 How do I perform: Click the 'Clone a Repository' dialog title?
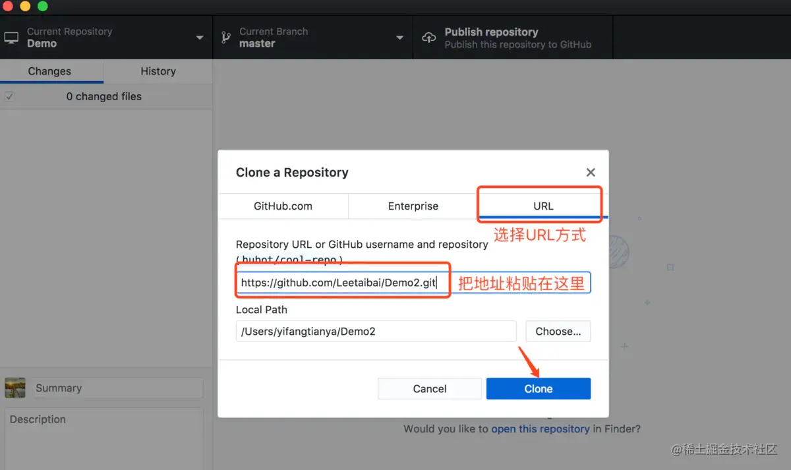click(292, 172)
